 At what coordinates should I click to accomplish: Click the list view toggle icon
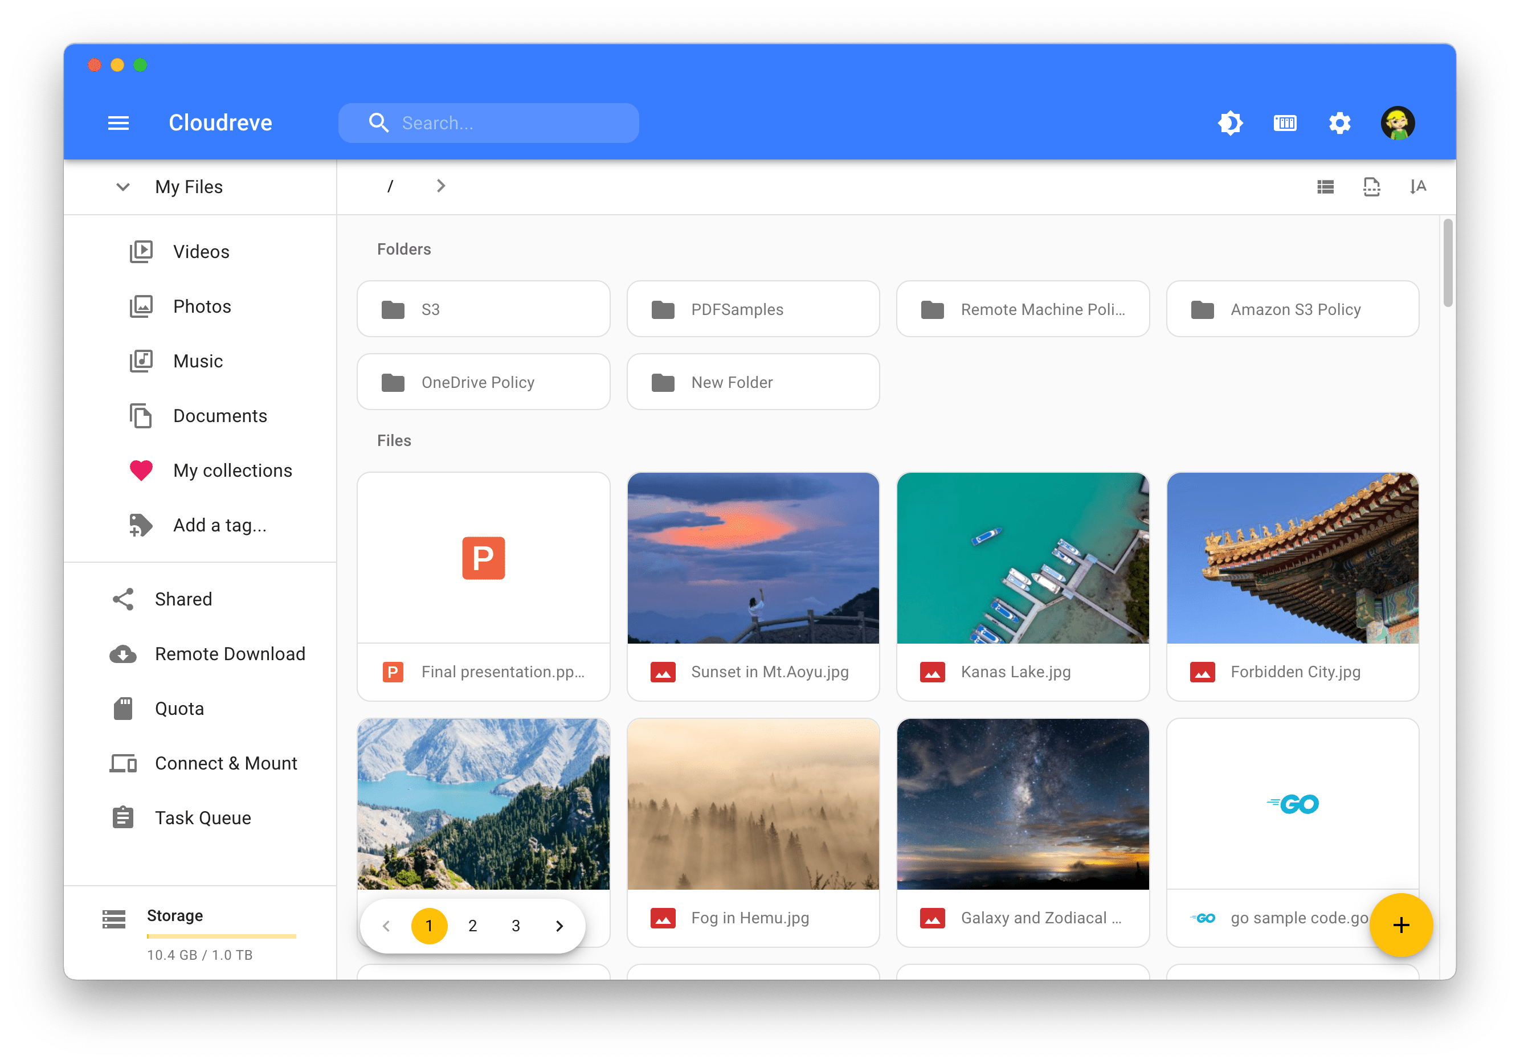click(x=1326, y=185)
